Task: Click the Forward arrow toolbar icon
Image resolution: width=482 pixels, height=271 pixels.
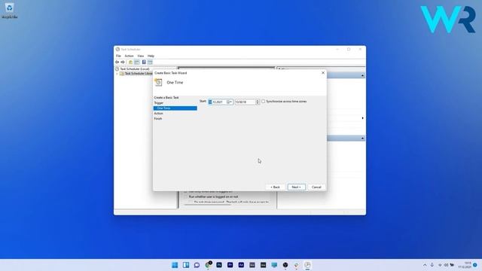Action: coord(123,62)
